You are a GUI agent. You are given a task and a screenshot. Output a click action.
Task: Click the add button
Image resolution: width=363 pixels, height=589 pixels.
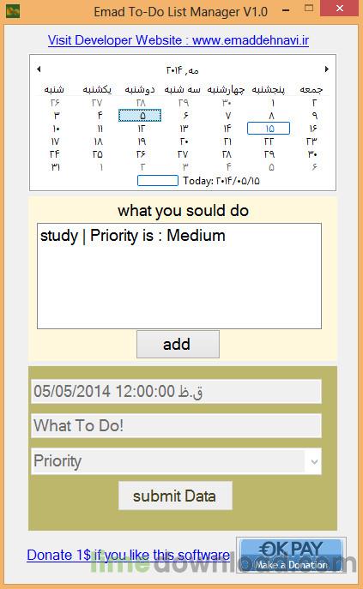click(178, 344)
